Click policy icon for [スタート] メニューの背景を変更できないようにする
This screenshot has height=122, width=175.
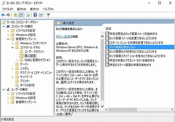[107, 43]
